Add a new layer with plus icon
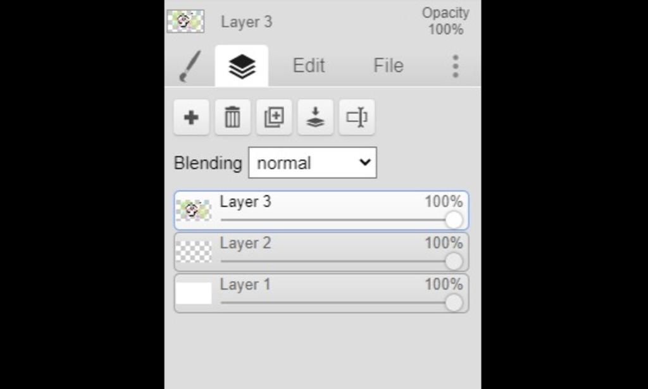The width and height of the screenshot is (648, 389). (x=191, y=117)
